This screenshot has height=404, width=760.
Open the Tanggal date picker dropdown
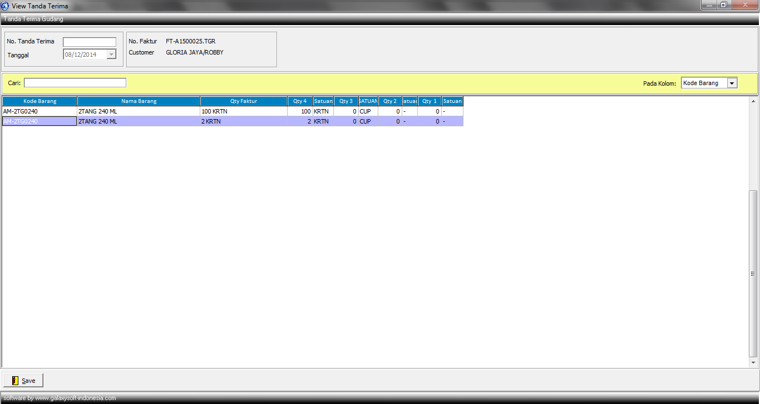click(111, 55)
